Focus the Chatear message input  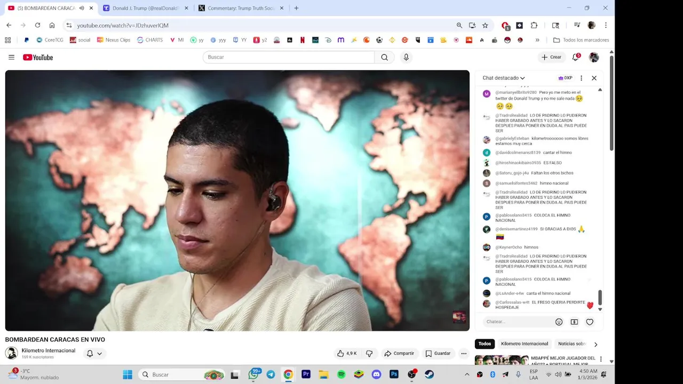click(x=518, y=322)
